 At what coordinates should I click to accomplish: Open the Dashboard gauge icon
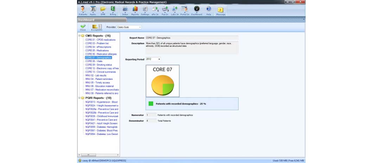(197, 10)
